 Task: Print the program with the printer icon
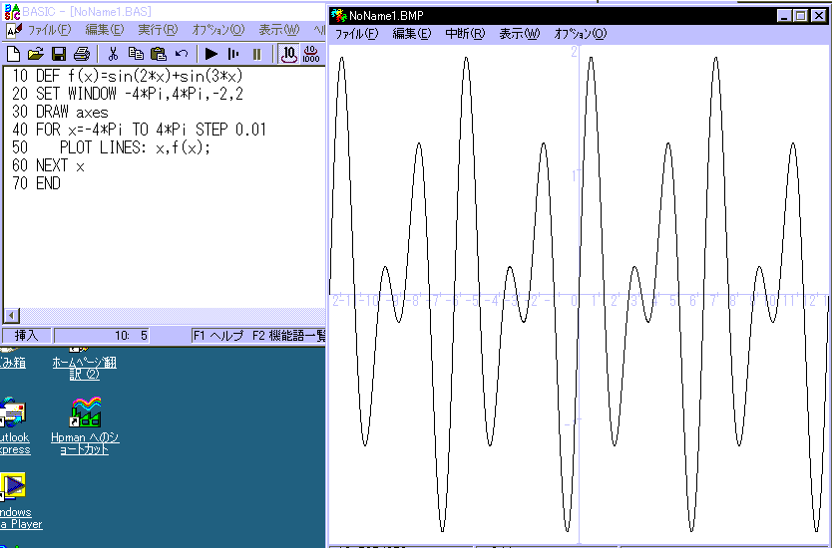pyautogui.click(x=82, y=54)
